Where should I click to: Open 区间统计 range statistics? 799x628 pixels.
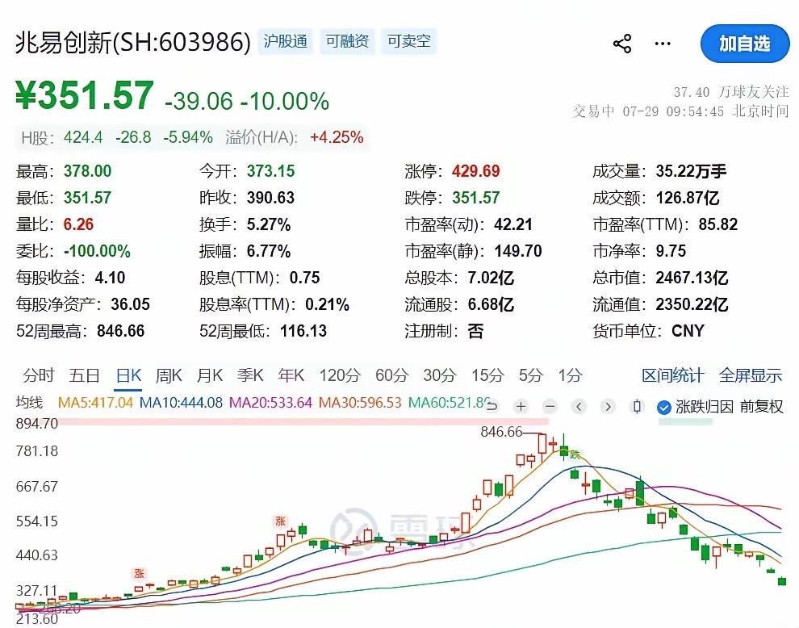tap(672, 375)
